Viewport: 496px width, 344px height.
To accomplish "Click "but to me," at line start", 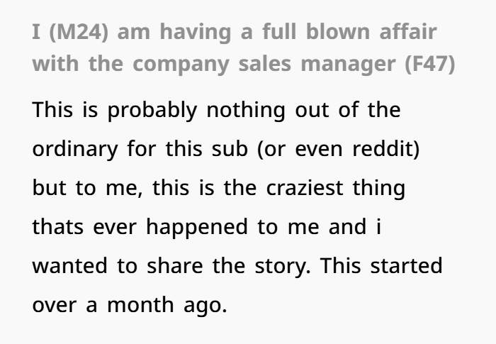I will [x=88, y=188].
